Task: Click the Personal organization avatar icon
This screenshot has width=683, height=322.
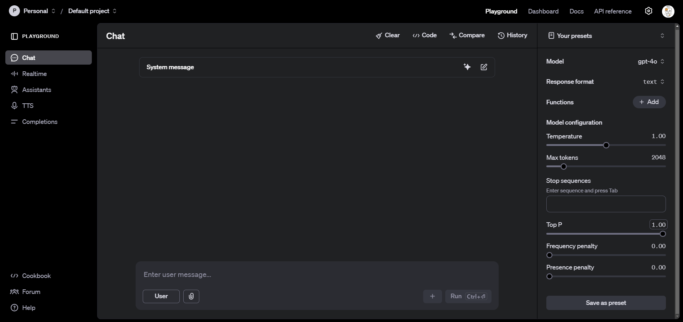Action: 14,11
